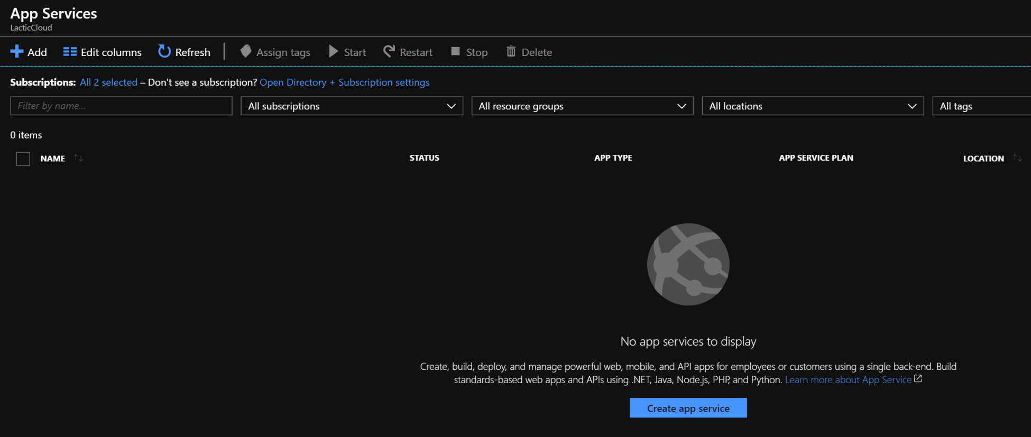Click the LacticCloud directory label
The image size is (1031, 437).
(x=31, y=28)
